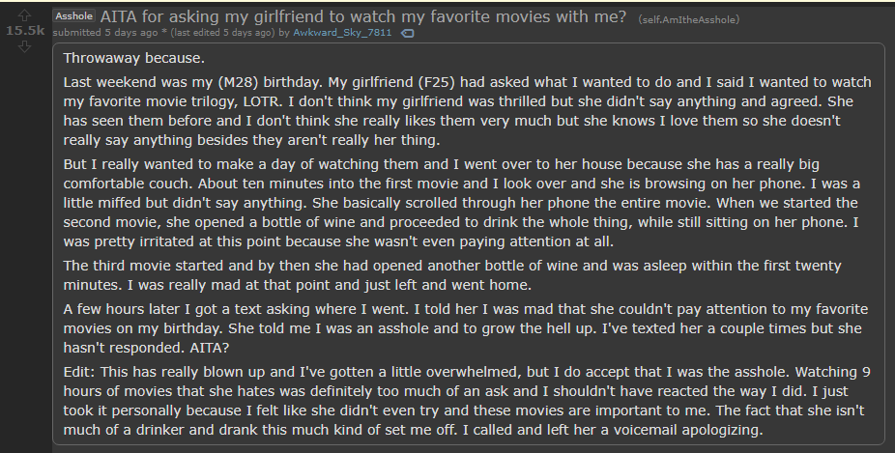Viewport: 895px width, 453px height.
Task: Click the 15.5k score count
Action: pos(24,31)
